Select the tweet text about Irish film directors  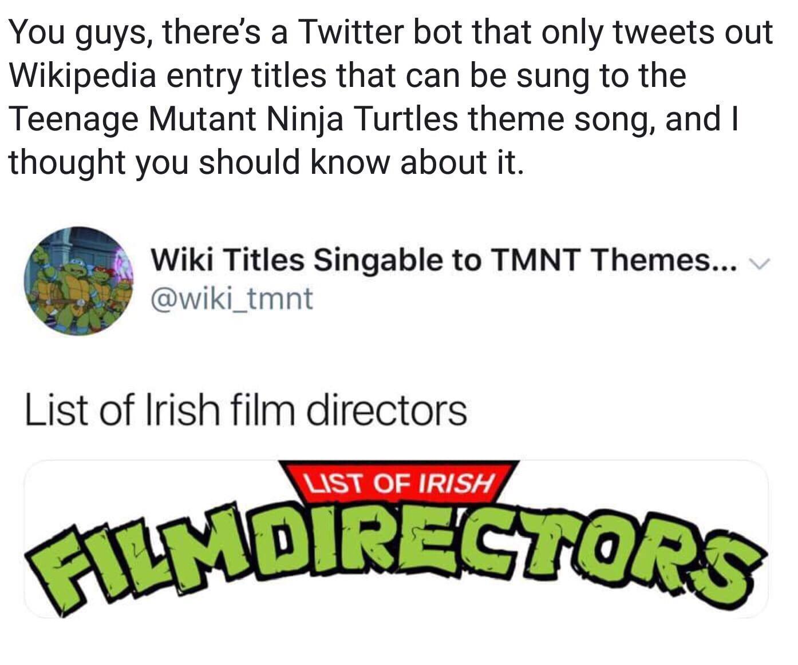tap(245, 411)
